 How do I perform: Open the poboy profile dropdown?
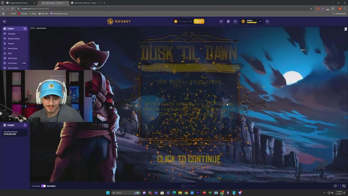coord(260,21)
